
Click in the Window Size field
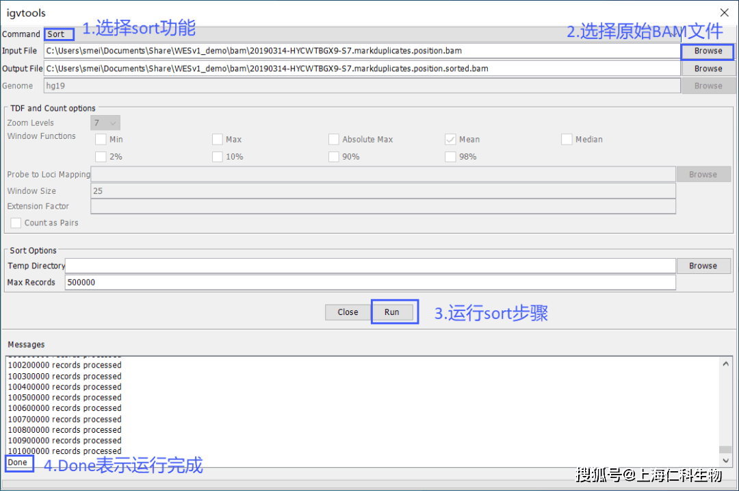pos(383,190)
